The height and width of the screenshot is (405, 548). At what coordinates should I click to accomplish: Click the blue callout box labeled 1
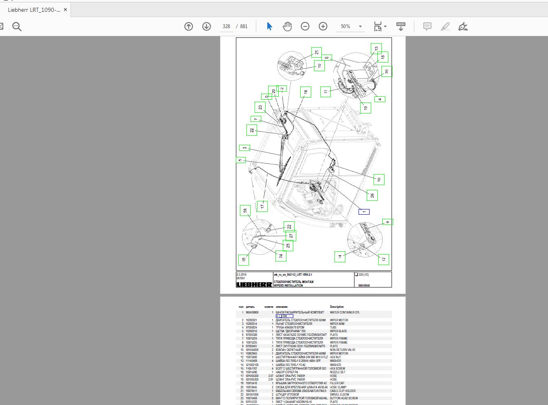pos(363,211)
